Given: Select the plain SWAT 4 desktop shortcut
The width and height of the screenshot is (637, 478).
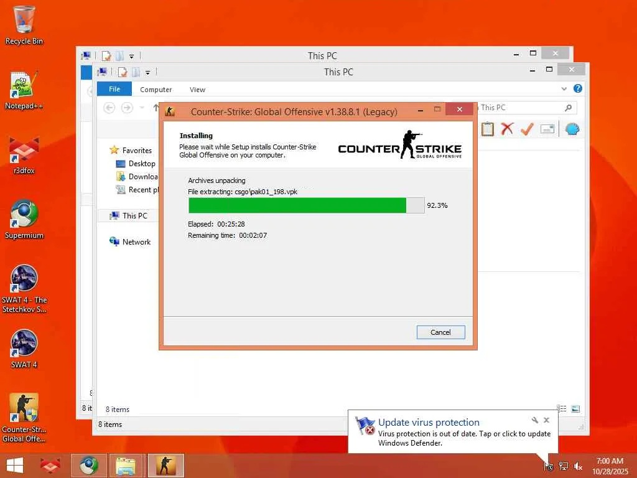Looking at the screenshot, I should coord(24,349).
